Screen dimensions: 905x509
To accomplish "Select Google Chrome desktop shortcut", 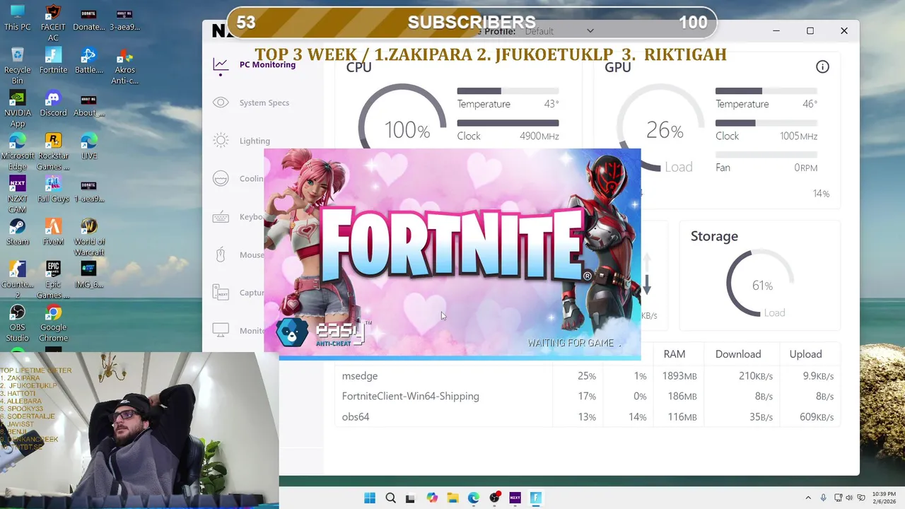I will pyautogui.click(x=53, y=323).
